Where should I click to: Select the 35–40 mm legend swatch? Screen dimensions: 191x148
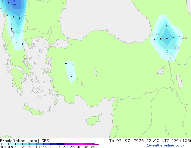pos(75,144)
